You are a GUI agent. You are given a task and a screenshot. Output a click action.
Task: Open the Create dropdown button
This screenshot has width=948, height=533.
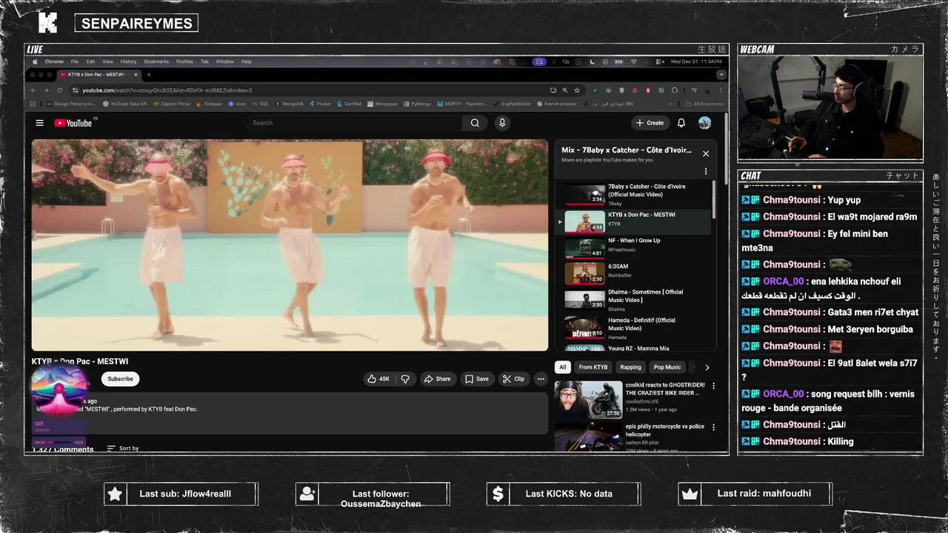650,123
